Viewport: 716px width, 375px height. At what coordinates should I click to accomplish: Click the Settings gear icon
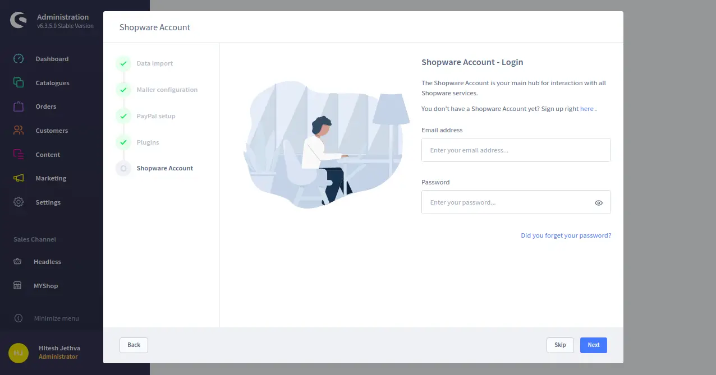coord(19,202)
